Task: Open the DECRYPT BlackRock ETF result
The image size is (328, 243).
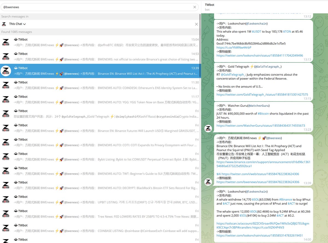Action: [x=100, y=185]
